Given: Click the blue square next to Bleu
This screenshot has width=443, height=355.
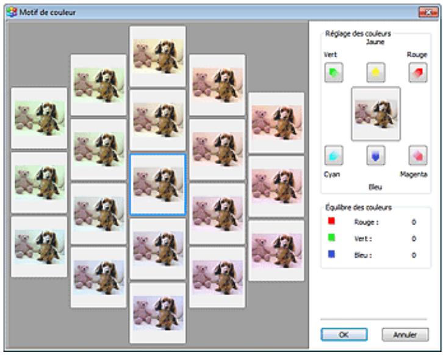Looking at the screenshot, I should tap(331, 254).
